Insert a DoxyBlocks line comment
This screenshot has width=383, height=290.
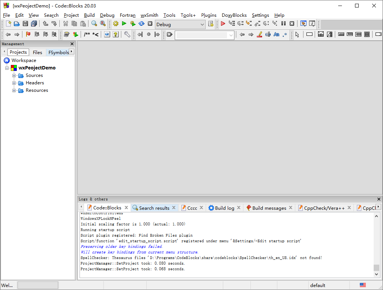(x=96, y=34)
